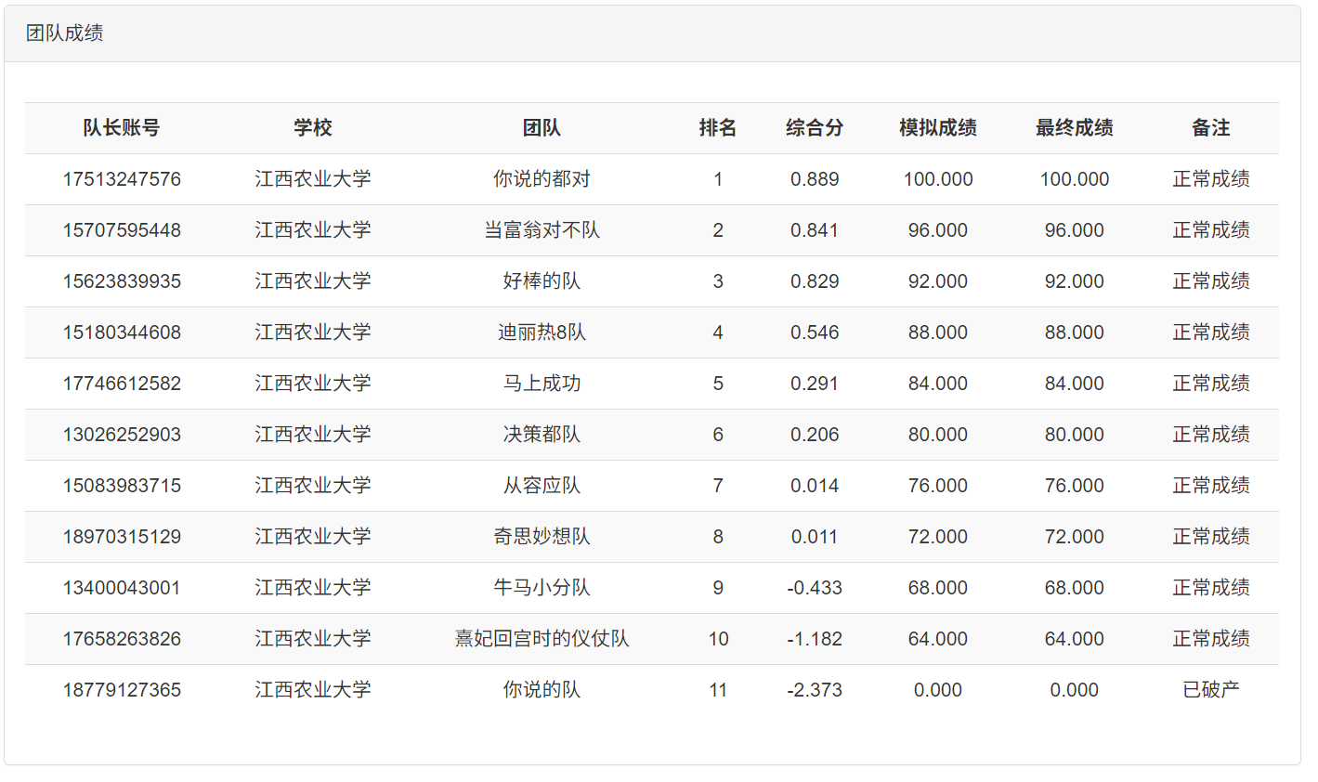Click the 队长账号 column header
This screenshot has width=1318, height=782.
tap(122, 128)
